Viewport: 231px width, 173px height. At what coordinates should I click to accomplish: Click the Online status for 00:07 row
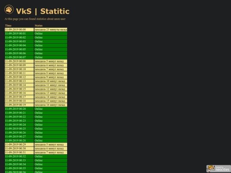51,57
